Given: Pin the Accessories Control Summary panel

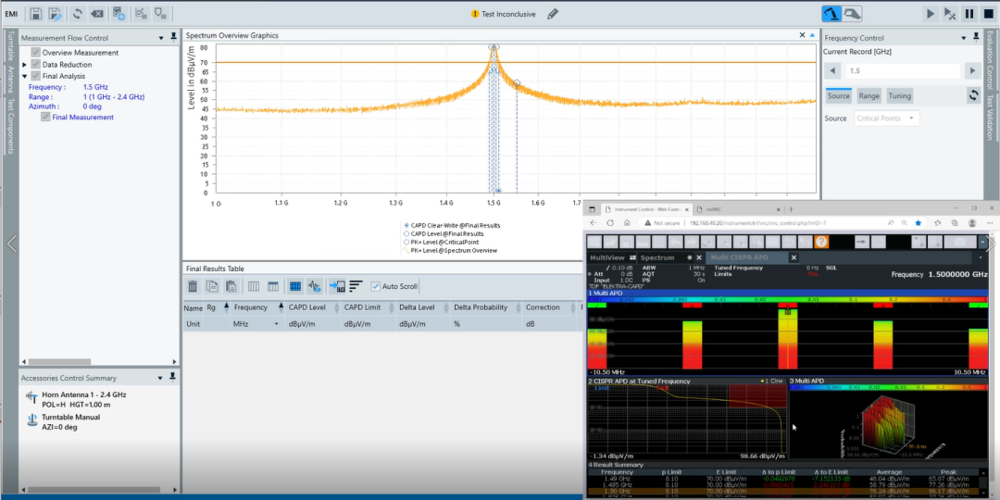Looking at the screenshot, I should click(x=173, y=378).
